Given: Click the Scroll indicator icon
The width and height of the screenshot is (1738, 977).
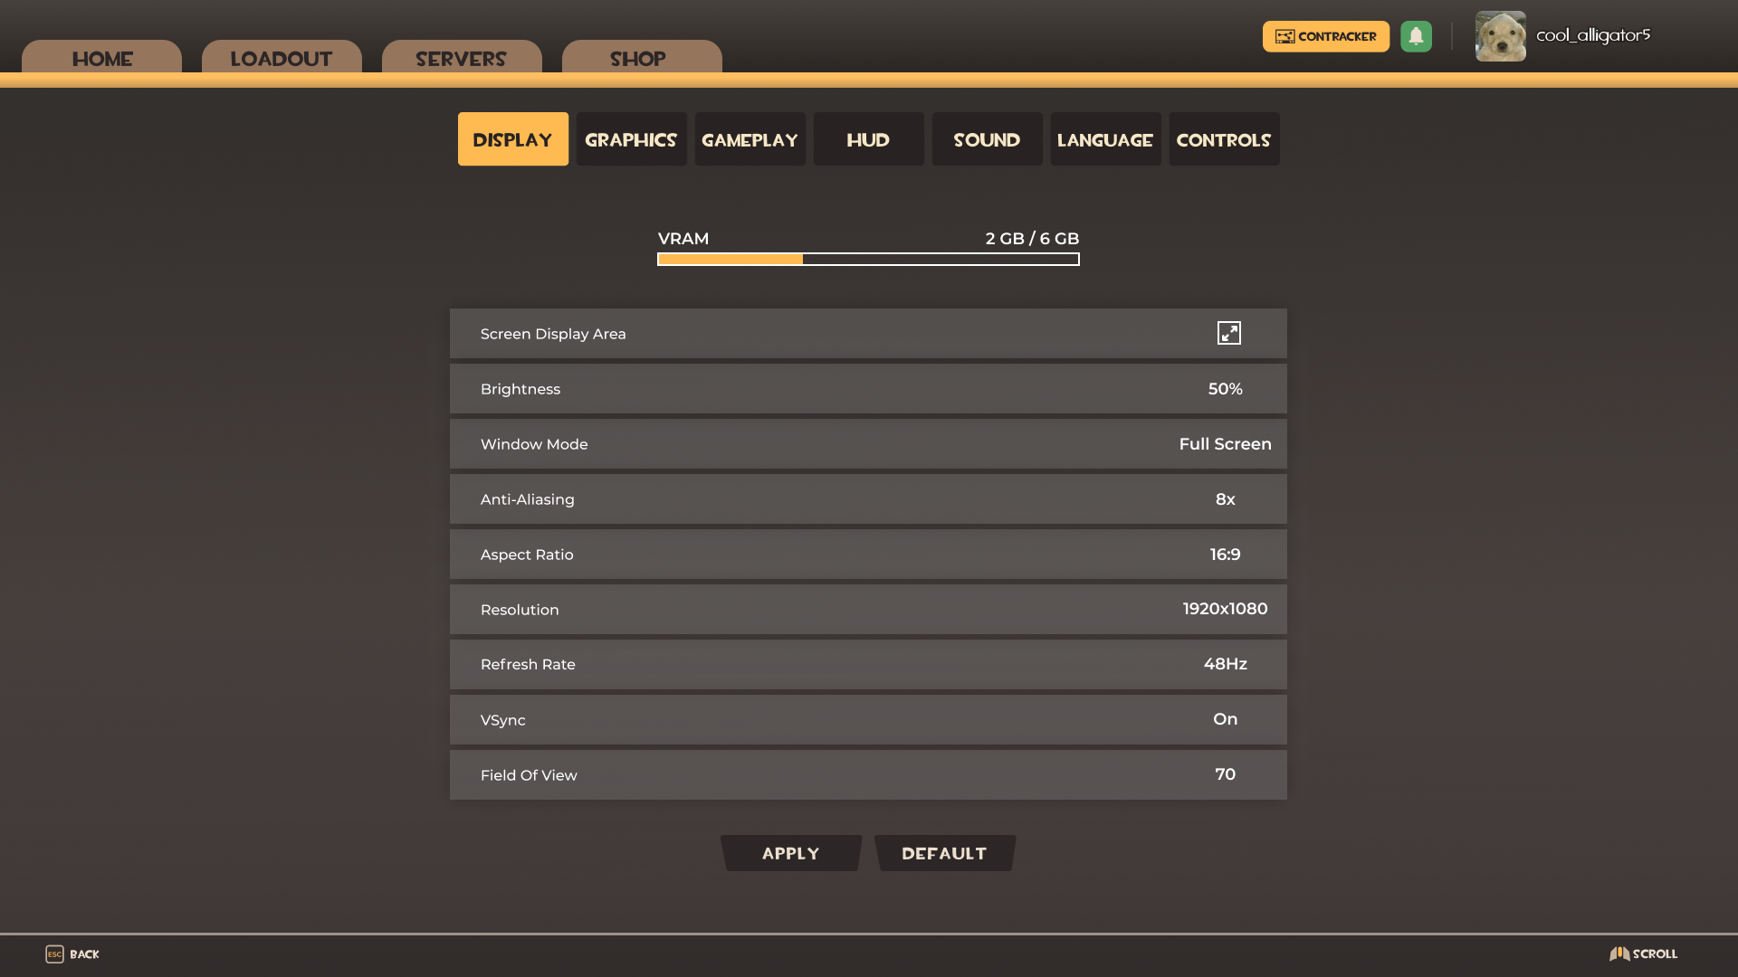Looking at the screenshot, I should (x=1621, y=953).
